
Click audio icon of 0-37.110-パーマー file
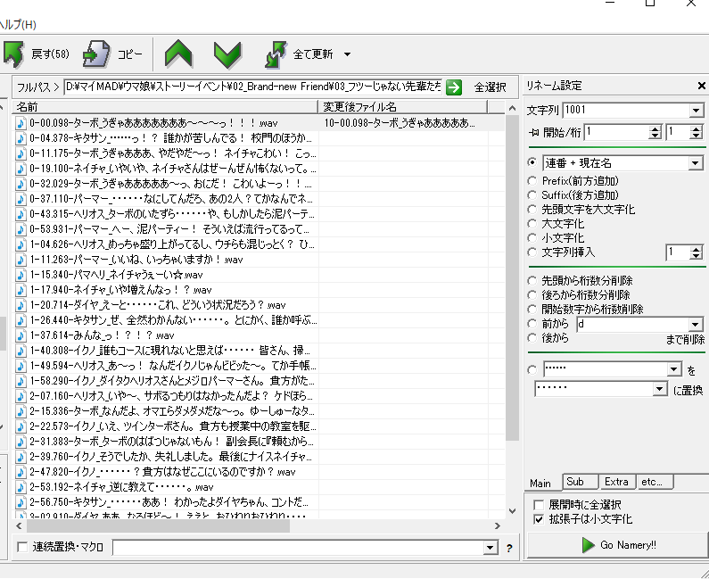(21, 199)
